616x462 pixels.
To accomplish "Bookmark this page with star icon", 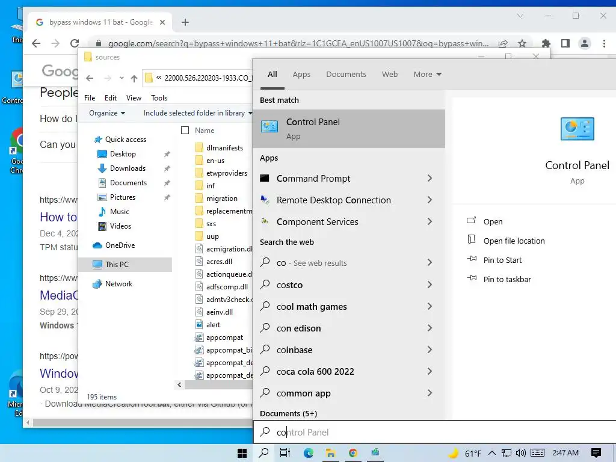I will click(x=522, y=43).
